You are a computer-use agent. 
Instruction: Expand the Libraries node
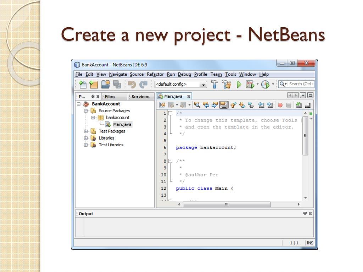[x=86, y=138]
